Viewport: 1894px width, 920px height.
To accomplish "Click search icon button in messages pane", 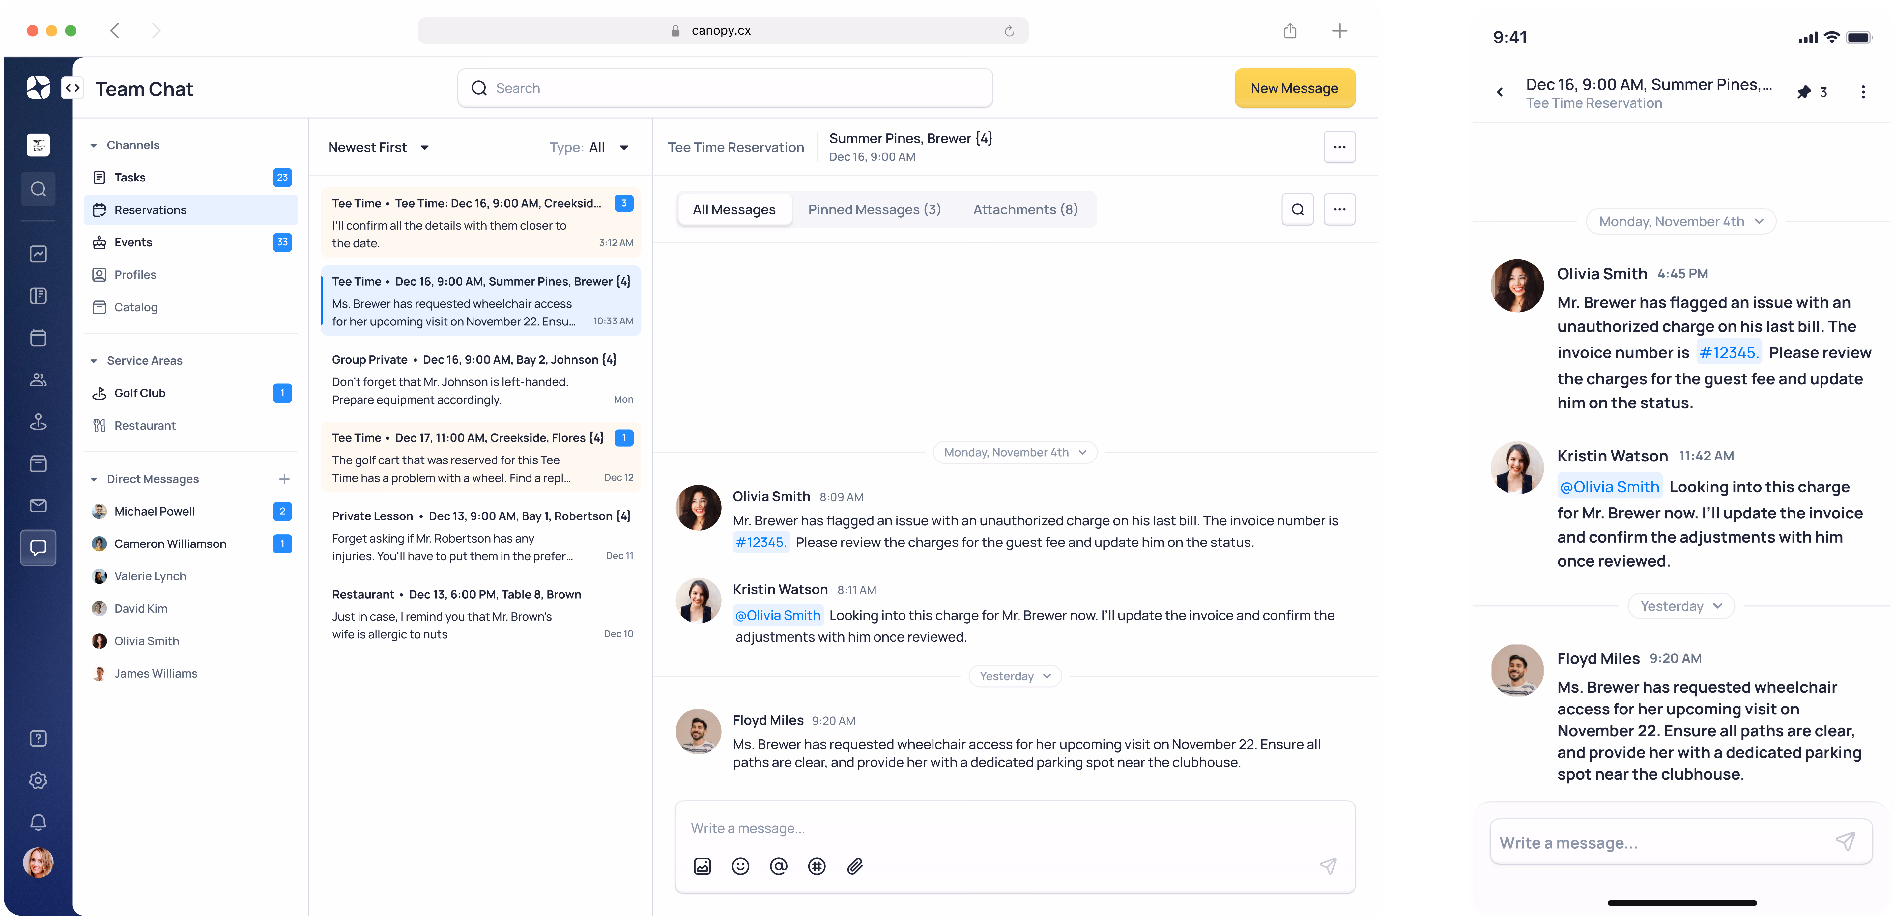I will click(1298, 209).
